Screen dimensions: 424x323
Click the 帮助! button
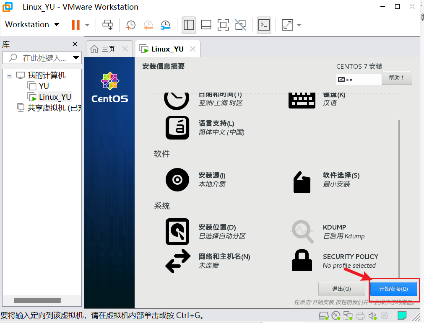397,78
